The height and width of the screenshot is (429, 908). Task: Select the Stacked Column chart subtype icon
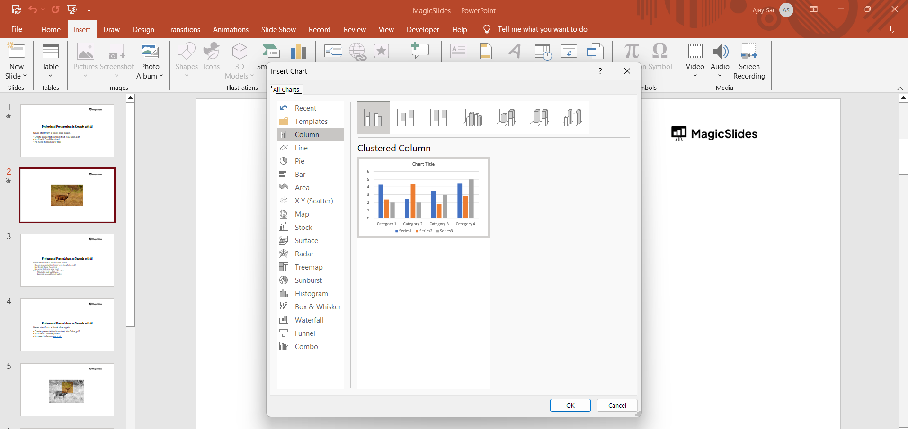[x=406, y=118]
